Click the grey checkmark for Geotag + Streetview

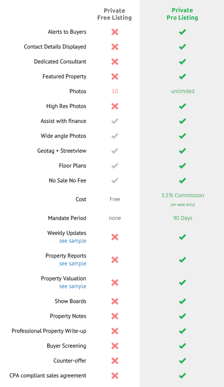coord(115,151)
